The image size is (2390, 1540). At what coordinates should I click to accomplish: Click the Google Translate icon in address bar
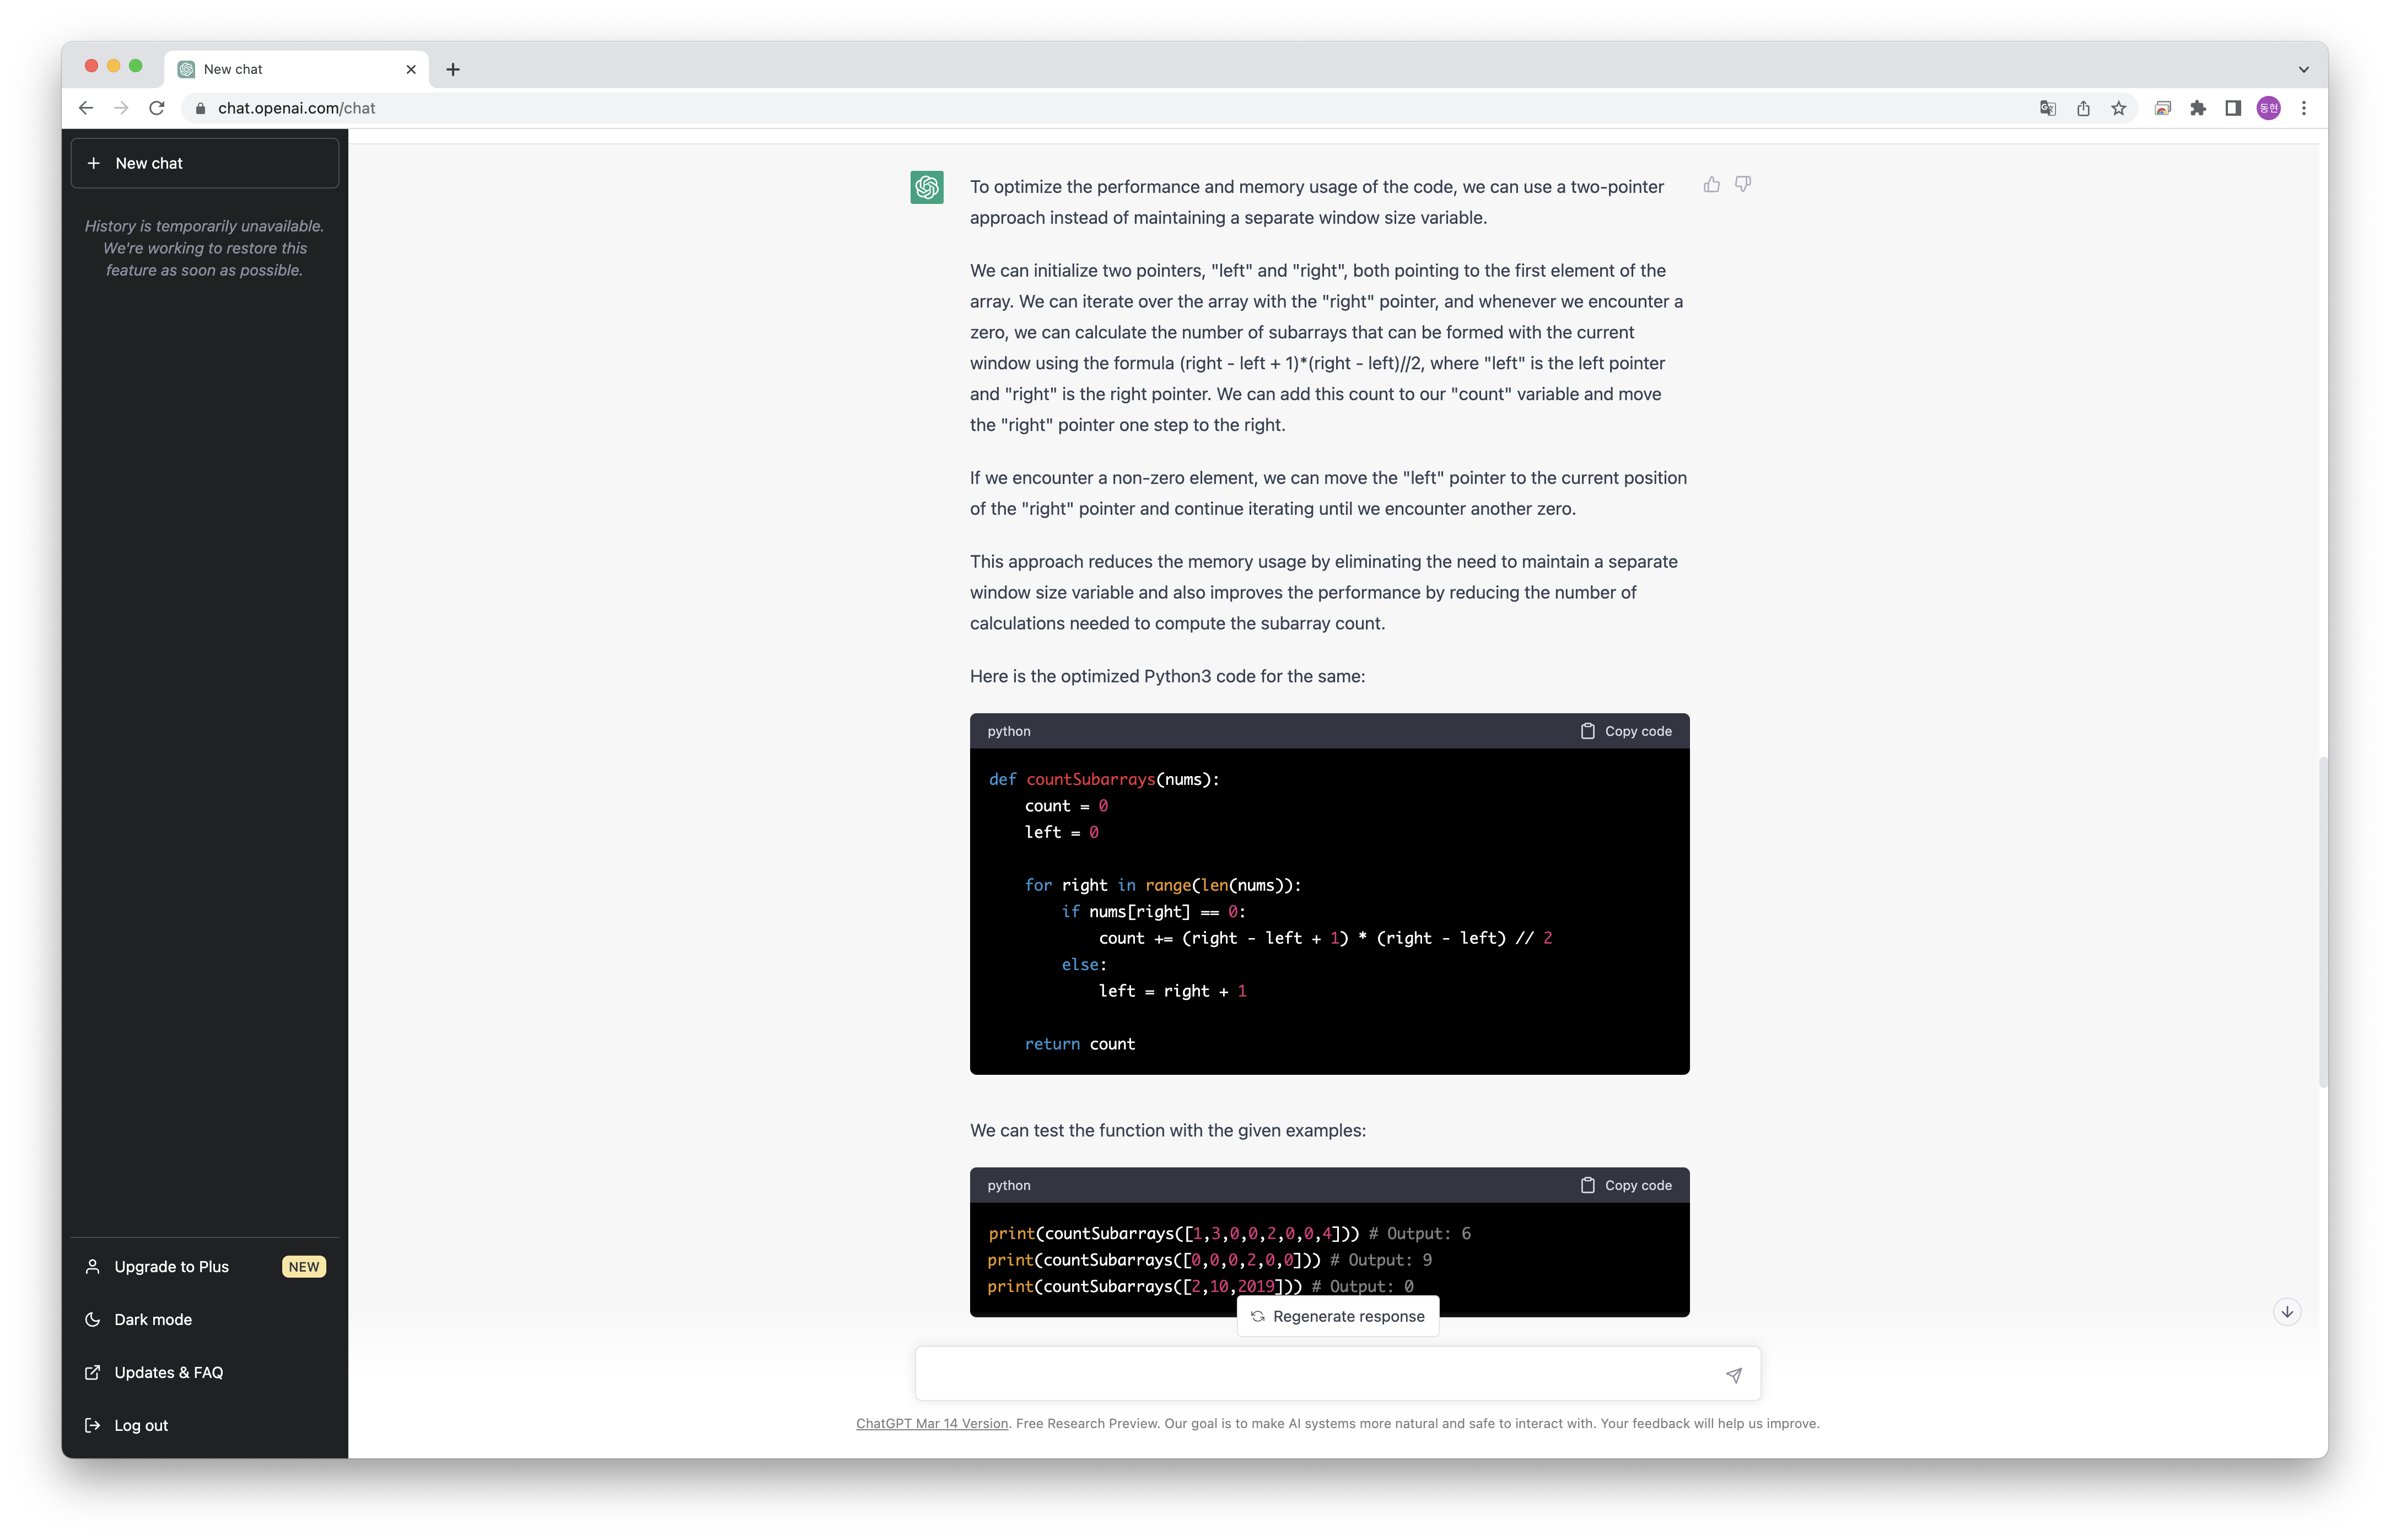click(x=2047, y=108)
